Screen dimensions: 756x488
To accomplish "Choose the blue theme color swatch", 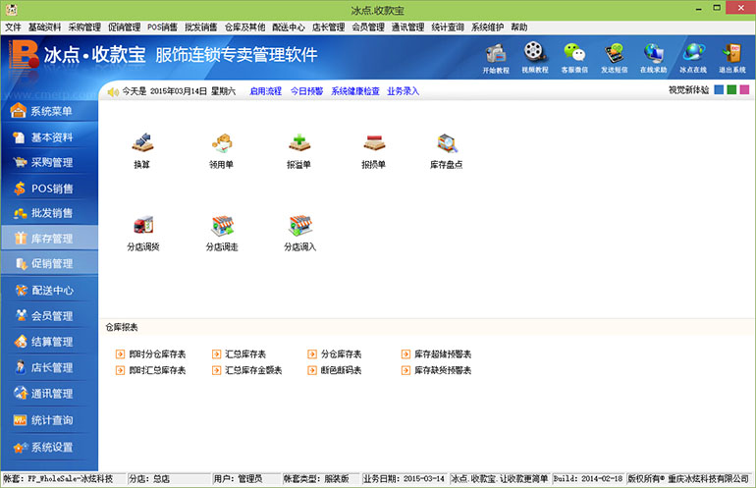I will point(719,89).
